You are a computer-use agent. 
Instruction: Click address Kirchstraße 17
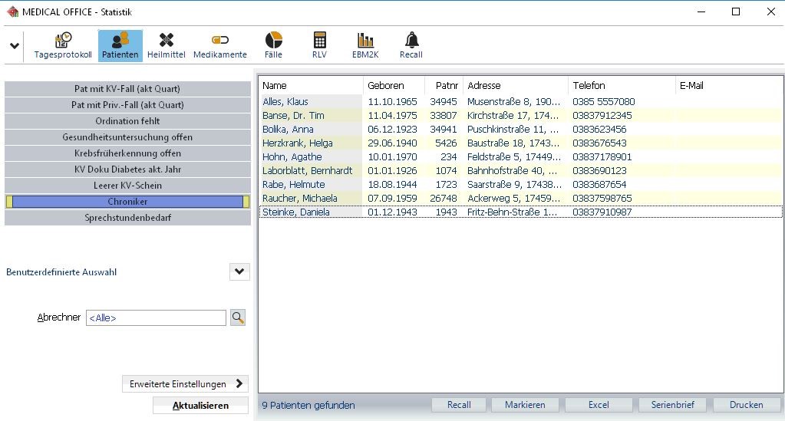(x=513, y=116)
